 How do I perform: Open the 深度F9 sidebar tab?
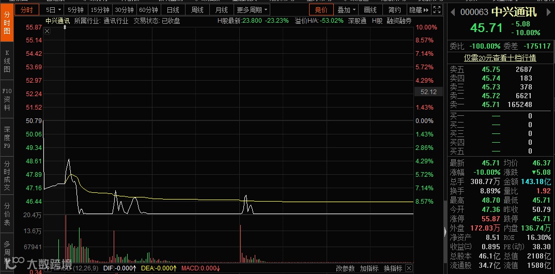[7, 138]
